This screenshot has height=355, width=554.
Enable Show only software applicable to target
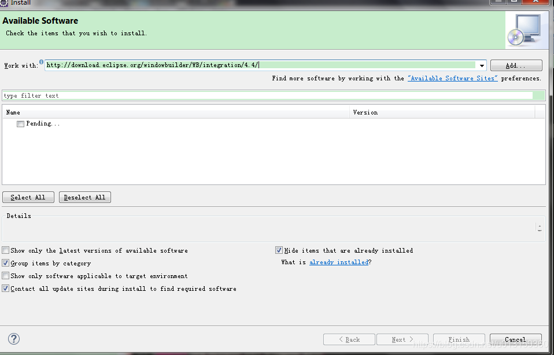tap(6, 276)
